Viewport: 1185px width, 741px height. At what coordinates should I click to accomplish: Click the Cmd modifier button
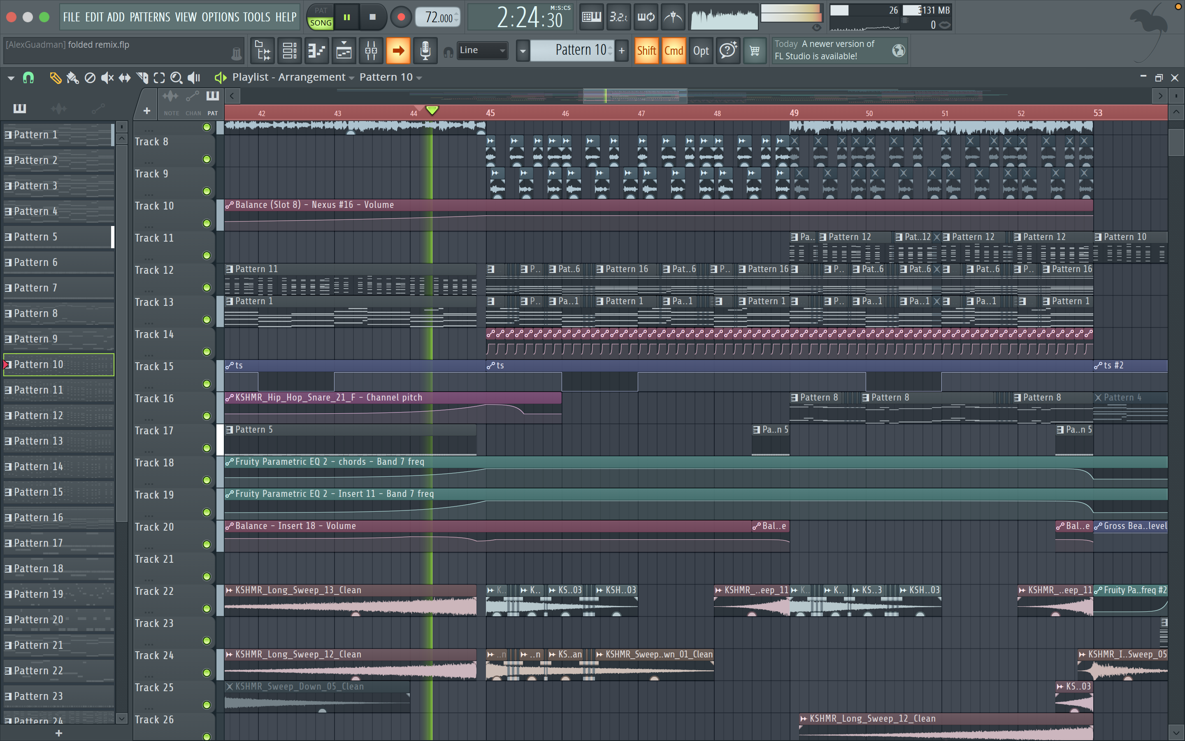point(674,51)
